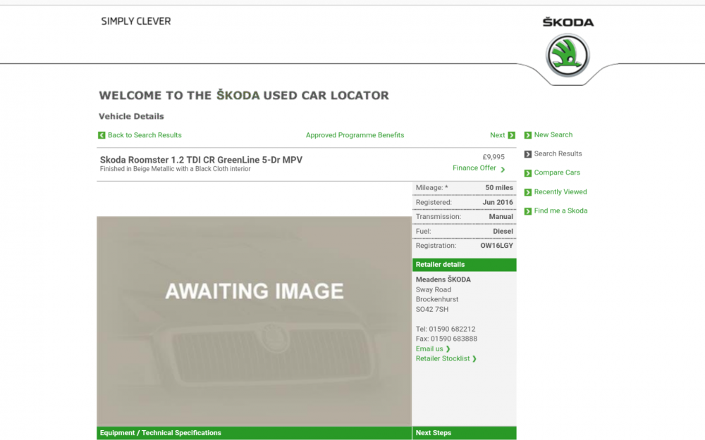
Task: Click the SO42 7SH postcode
Action: 431,309
